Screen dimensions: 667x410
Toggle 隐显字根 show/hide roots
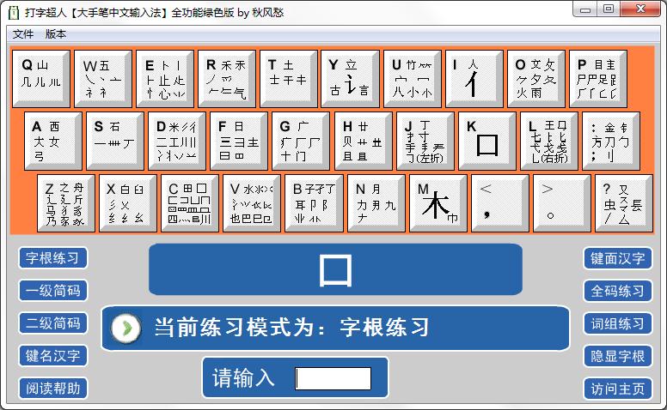[618, 356]
